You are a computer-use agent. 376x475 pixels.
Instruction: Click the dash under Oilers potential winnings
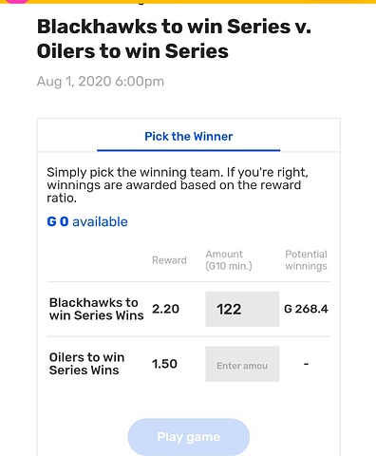click(x=306, y=364)
